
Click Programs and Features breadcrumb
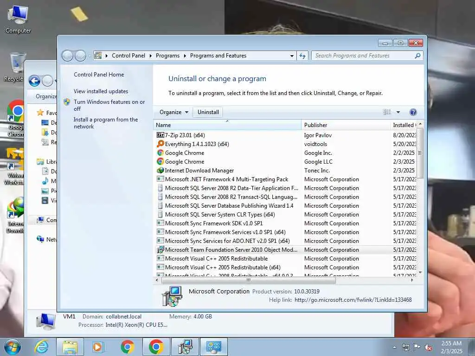(218, 56)
